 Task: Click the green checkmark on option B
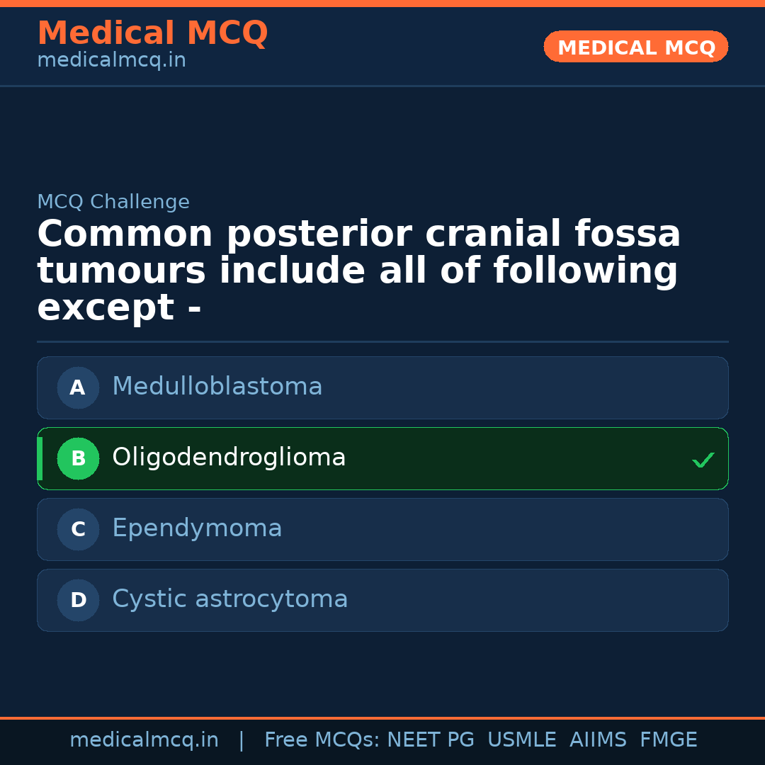[703, 459]
